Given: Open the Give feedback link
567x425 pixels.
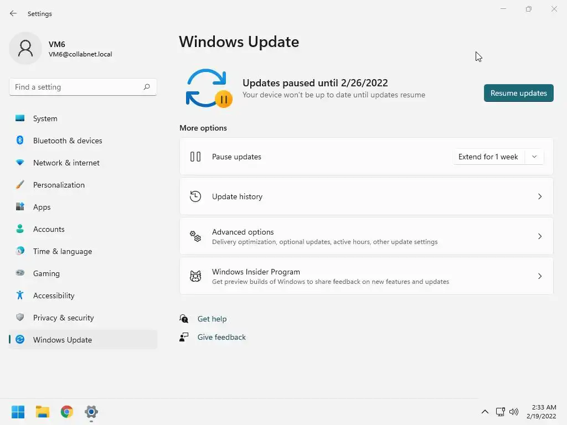Looking at the screenshot, I should (221, 337).
